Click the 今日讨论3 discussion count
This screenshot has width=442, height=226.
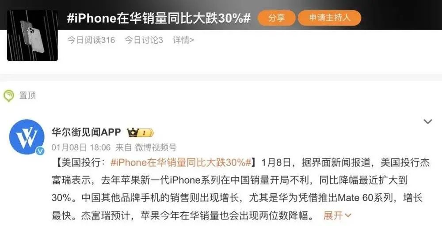point(144,40)
